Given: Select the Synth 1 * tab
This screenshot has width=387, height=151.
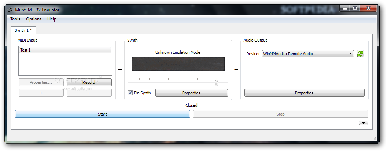Looking at the screenshot, I should click(23, 30).
